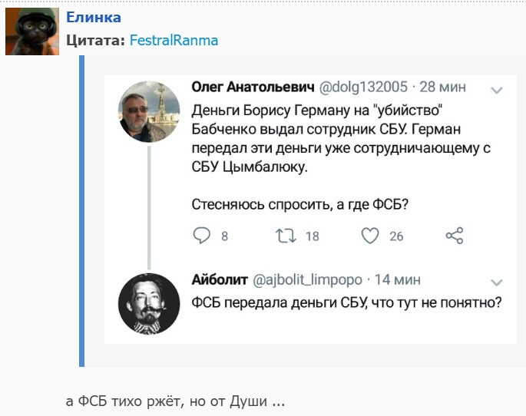Like the tweet with the heart icon
This screenshot has height=416, width=526.
pos(370,236)
